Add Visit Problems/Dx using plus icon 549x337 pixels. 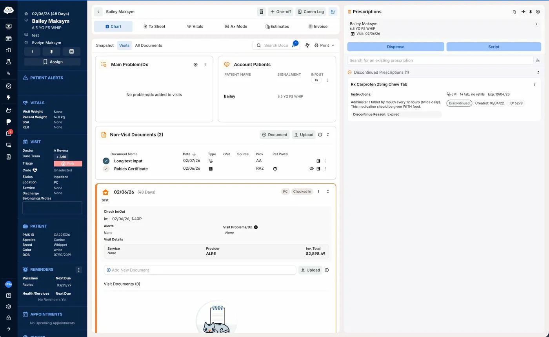pos(256,227)
